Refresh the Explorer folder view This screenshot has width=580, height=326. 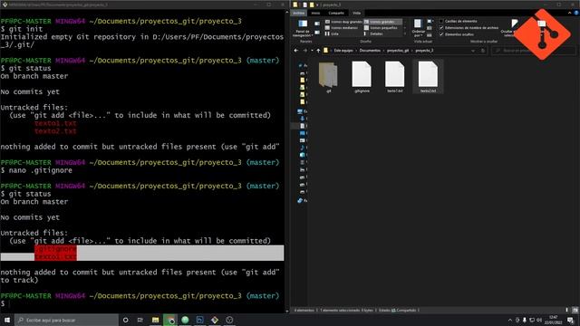(x=483, y=51)
